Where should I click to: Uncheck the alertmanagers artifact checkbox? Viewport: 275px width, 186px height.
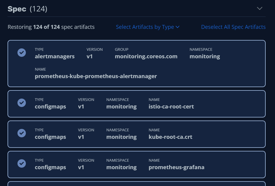22,53
